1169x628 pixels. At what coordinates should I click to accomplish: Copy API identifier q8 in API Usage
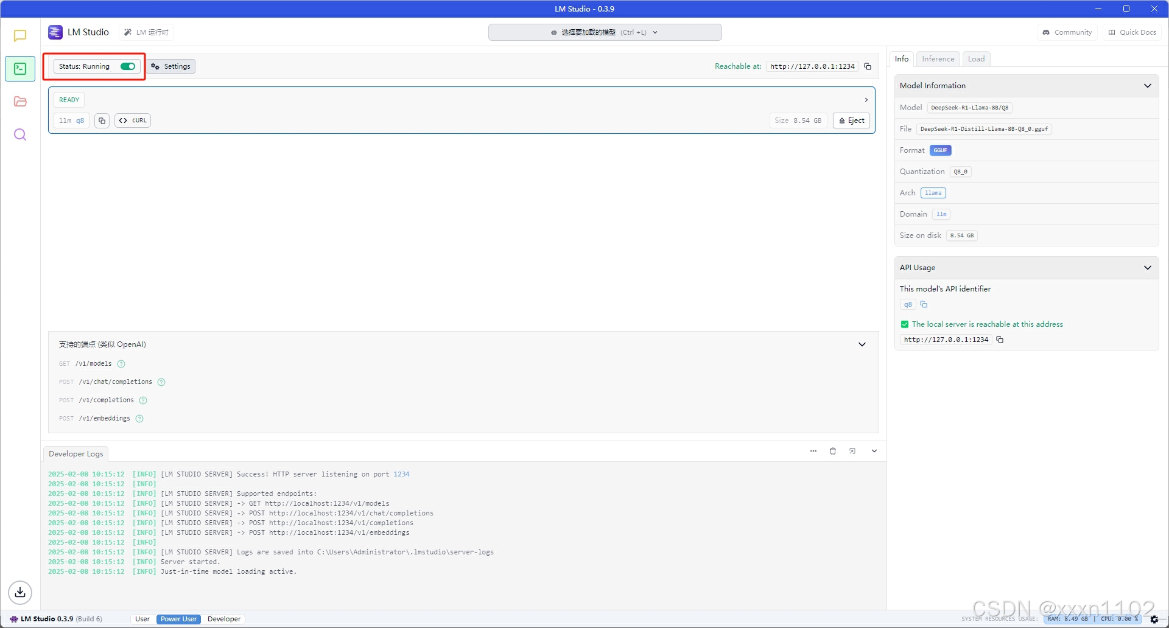click(924, 304)
